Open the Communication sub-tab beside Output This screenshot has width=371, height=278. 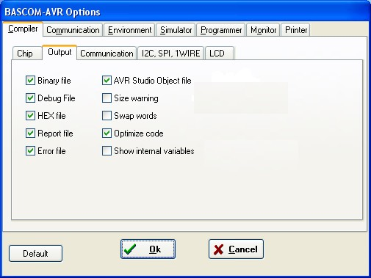pyautogui.click(x=107, y=54)
